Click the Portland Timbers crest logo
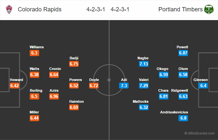218x140 pixels. 209,9
